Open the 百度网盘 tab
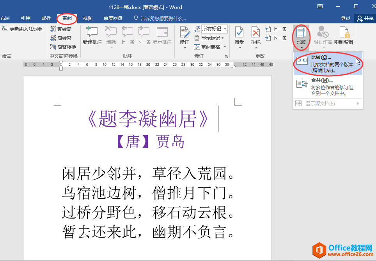Viewport: 376px width, 261px height. coord(113,18)
